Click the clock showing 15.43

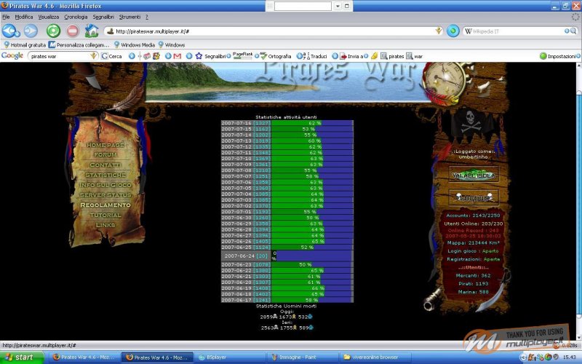[x=569, y=357]
